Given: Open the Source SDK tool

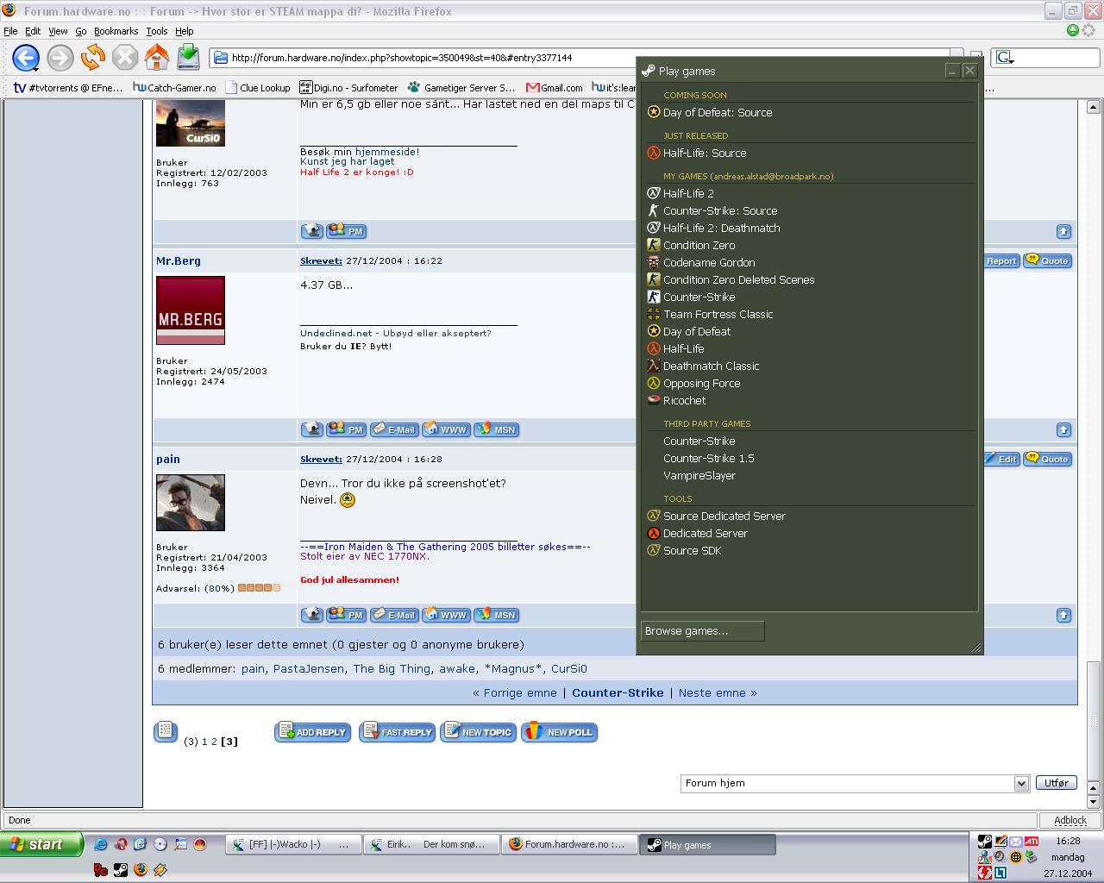Looking at the screenshot, I should [692, 550].
